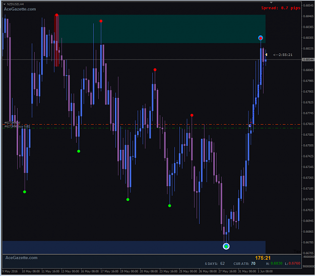315x276 pixels.
Task: Click the orange '175:21' timer text
Action: [263, 258]
